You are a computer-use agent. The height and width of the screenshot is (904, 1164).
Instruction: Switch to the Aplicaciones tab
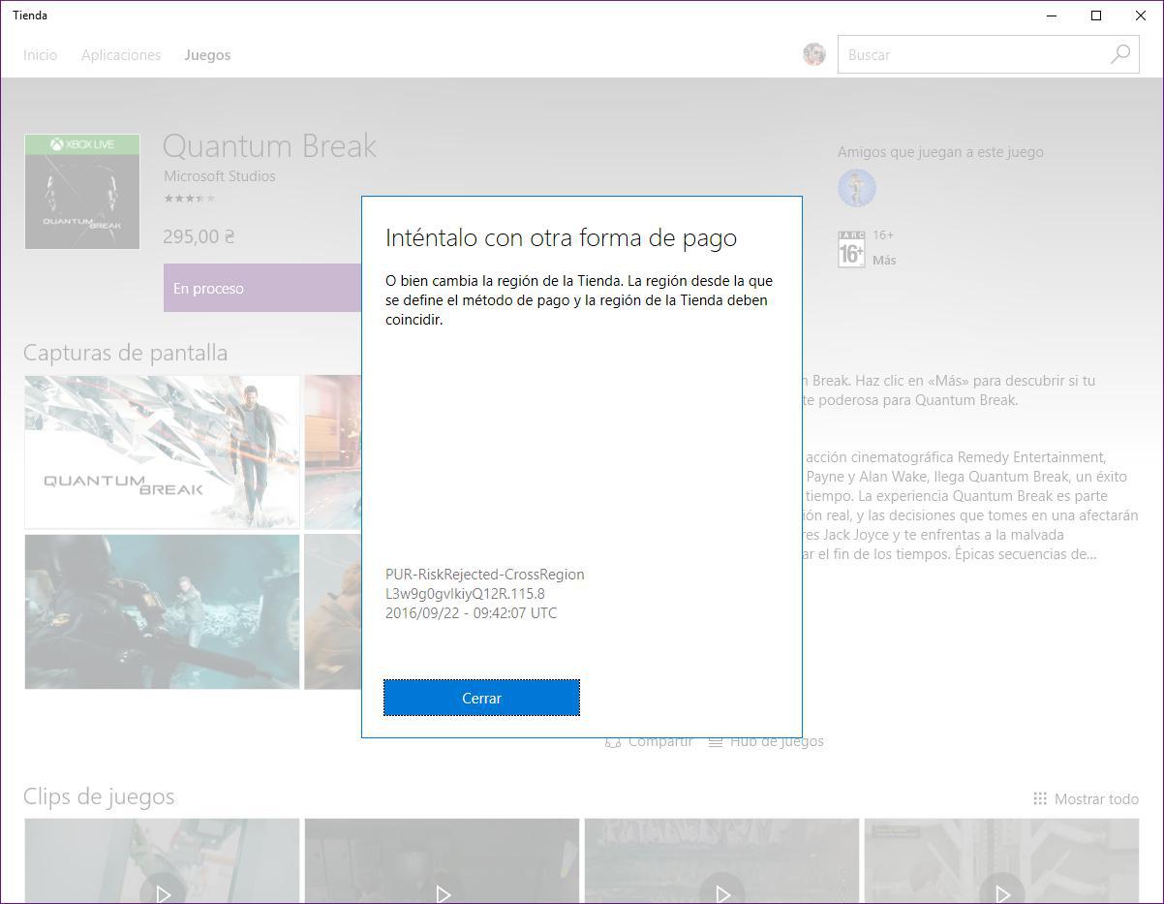click(121, 55)
